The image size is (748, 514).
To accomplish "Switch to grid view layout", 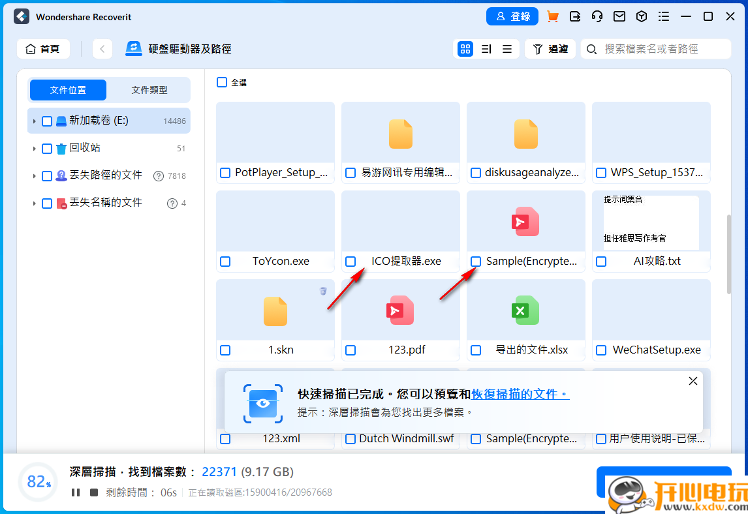I will [x=465, y=48].
